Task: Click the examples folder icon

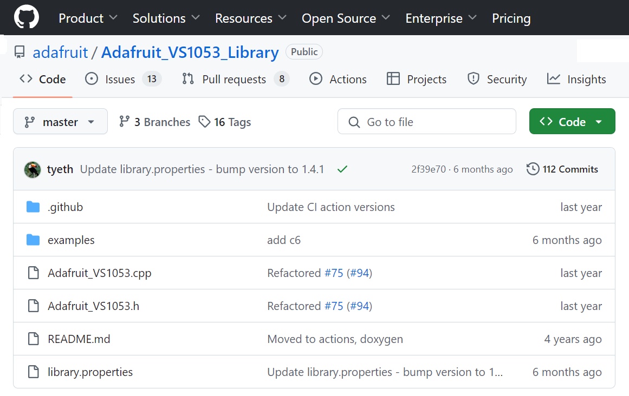Action: [x=33, y=240]
